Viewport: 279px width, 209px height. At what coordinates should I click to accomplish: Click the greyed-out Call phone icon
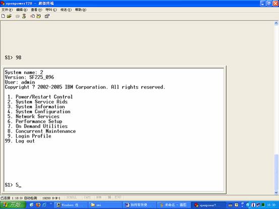click(18, 16)
